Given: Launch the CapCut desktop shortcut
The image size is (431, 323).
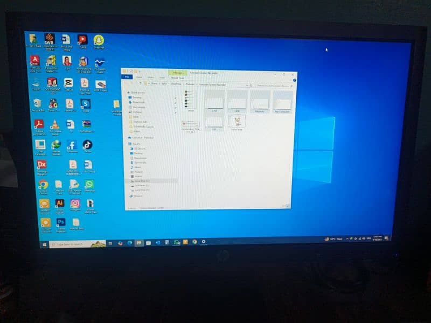Looking at the screenshot, I should point(68,85).
